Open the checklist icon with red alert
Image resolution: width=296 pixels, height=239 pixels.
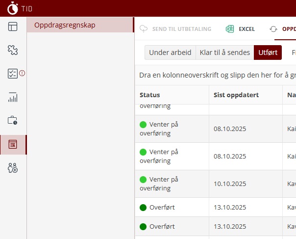click(x=13, y=74)
